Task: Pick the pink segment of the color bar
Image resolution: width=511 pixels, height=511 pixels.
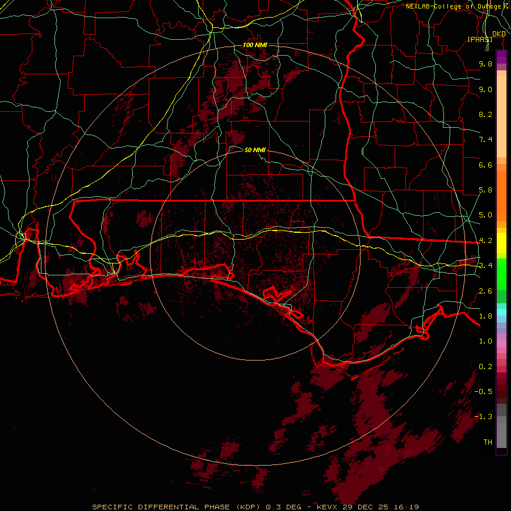Action: [501, 344]
